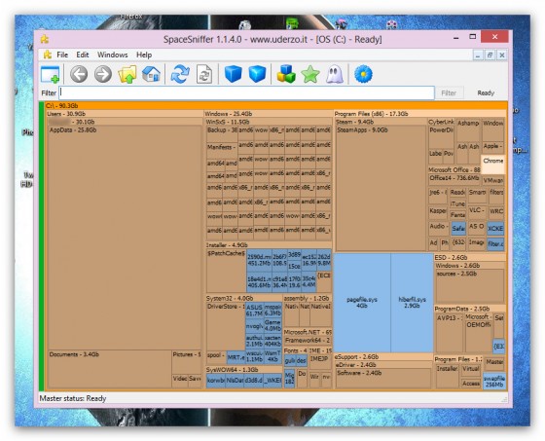Click the left blue cube (less detail) icon
The height and width of the screenshot is (441, 545).
pyautogui.click(x=233, y=74)
